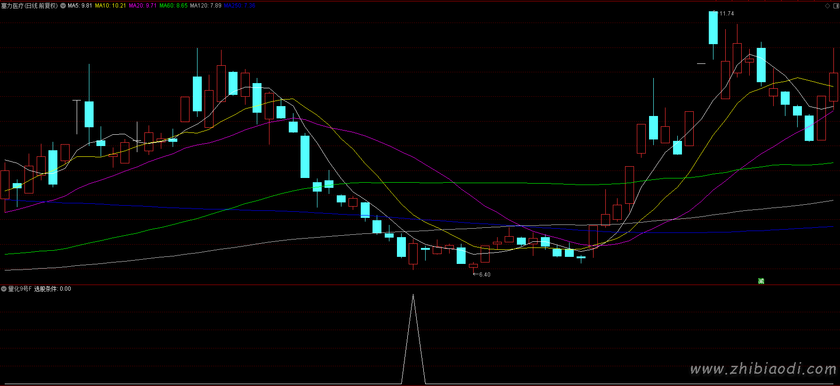This screenshot has width=840, height=386.
Task: Select the tallest cyan candlestick near 11.74
Action: (x=713, y=28)
